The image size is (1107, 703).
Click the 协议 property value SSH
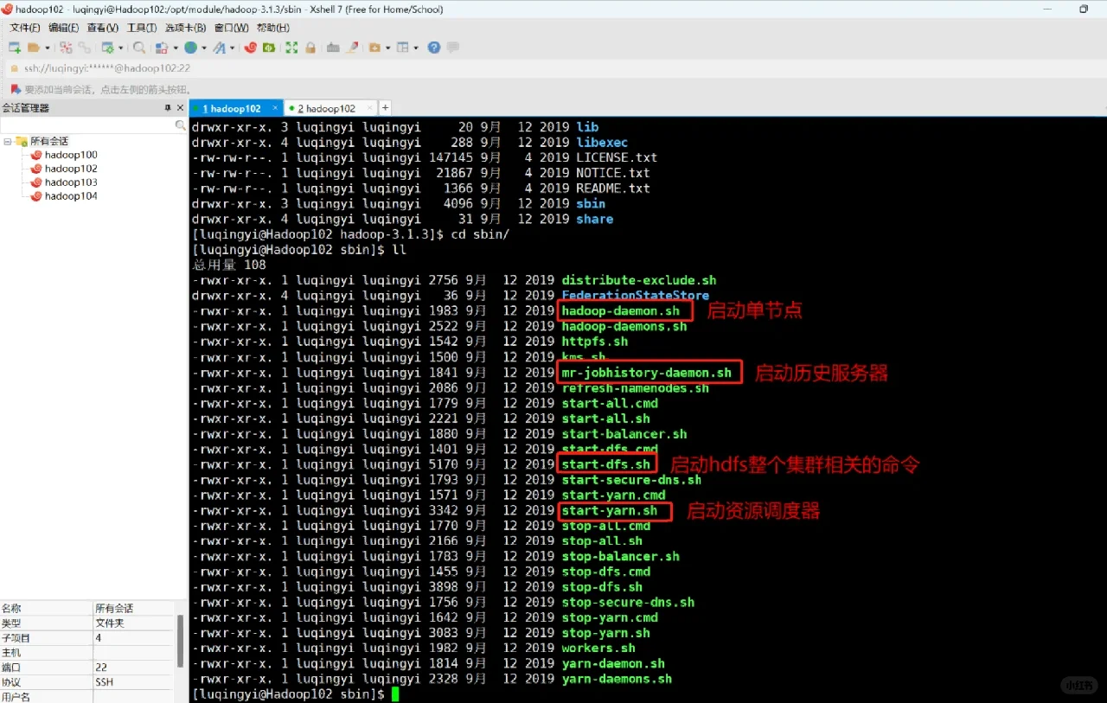104,682
